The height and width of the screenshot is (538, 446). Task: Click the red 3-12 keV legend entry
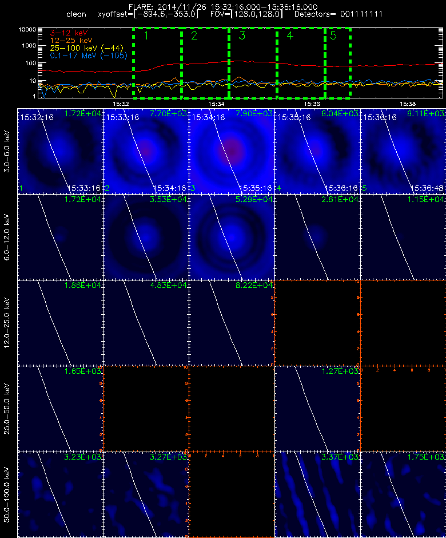pos(69,33)
